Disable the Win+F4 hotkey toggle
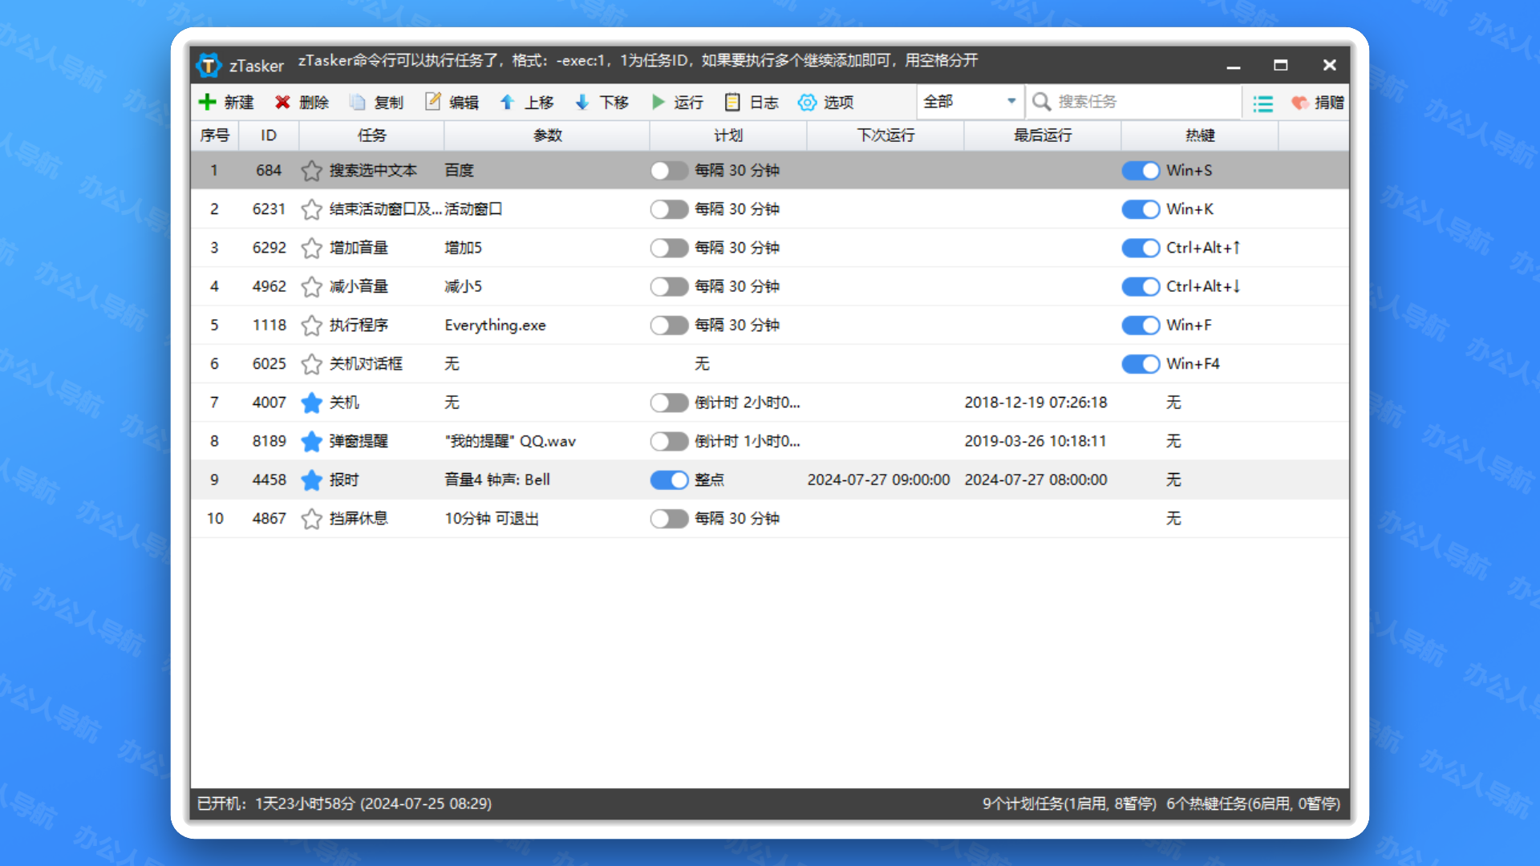The image size is (1540, 866). 1141,364
